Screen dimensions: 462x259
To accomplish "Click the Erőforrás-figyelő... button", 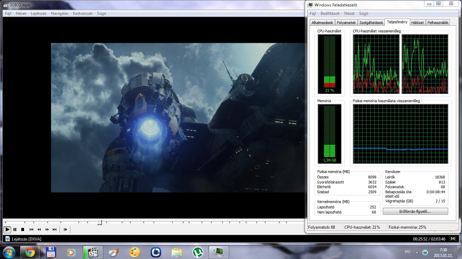I will pyautogui.click(x=415, y=211).
